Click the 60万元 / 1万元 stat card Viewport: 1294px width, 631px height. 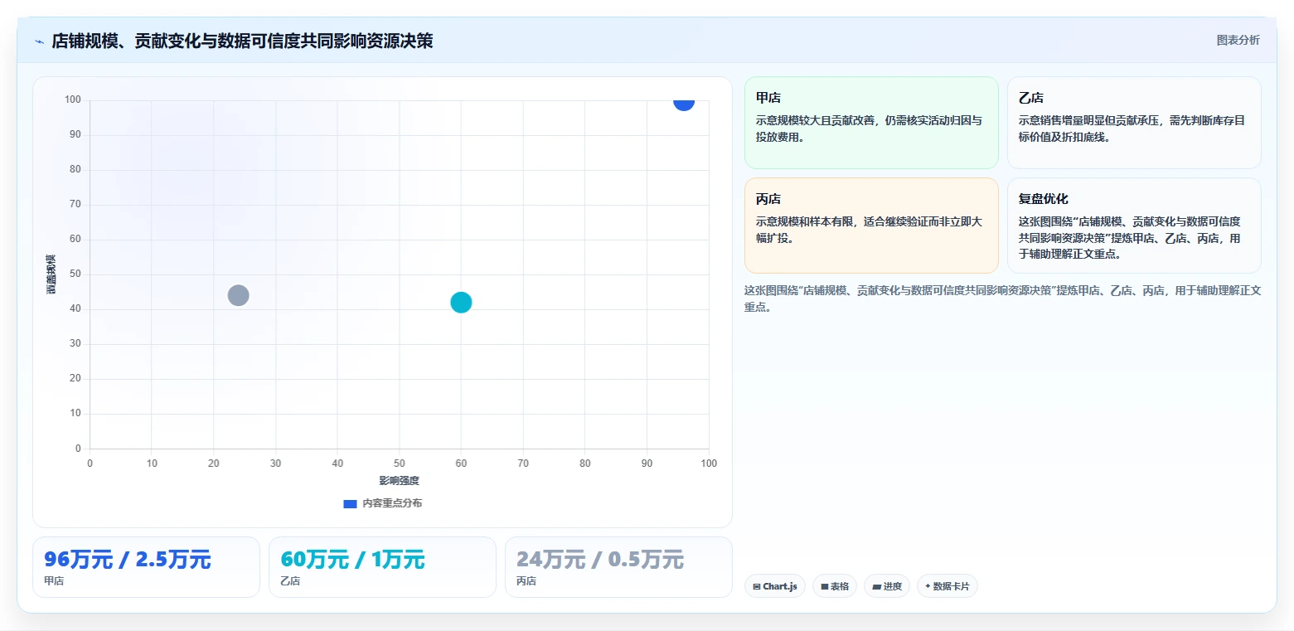382,567
